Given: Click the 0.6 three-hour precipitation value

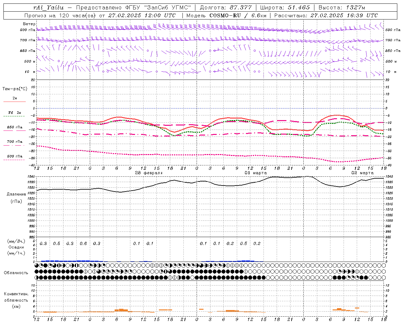Looking at the screenshot, I should click(x=83, y=243).
